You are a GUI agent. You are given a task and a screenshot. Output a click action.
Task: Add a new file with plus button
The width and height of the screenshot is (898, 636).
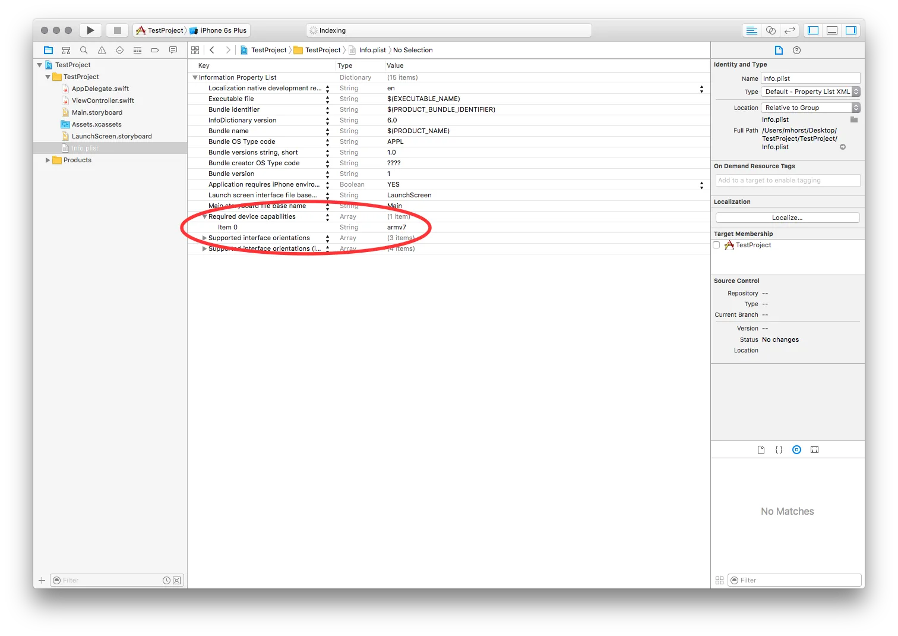[x=42, y=580]
